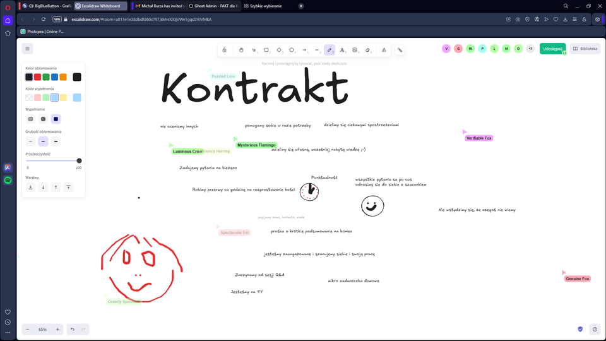Select the Text tool
Screen dimensions: 606x341
342,50
